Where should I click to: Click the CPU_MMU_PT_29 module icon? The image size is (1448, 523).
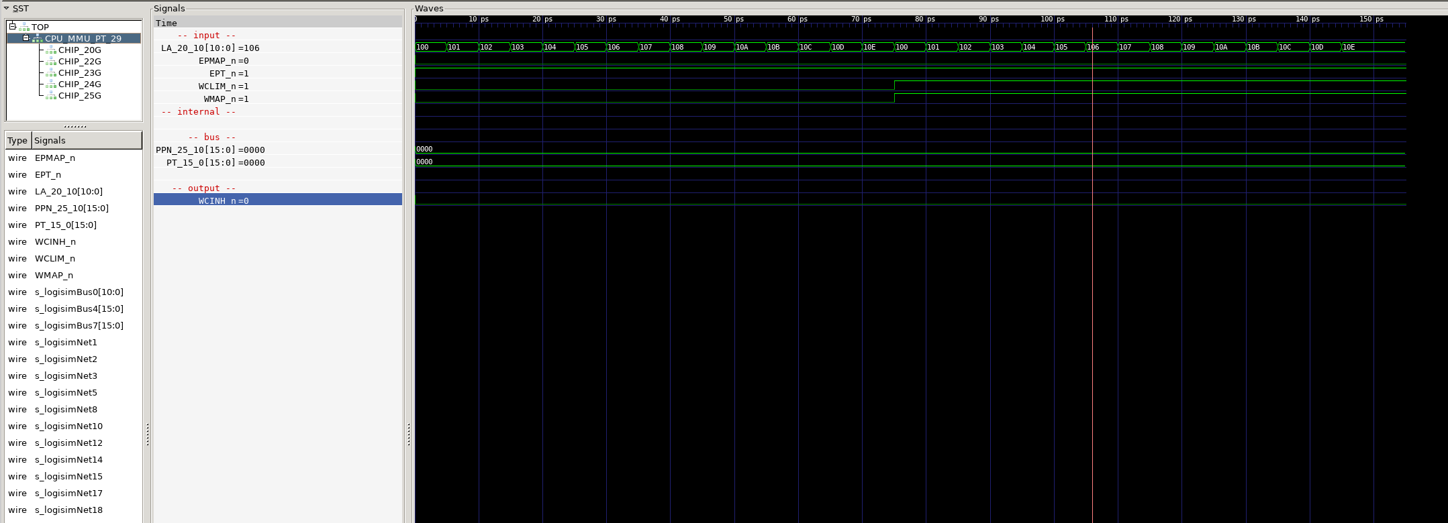click(x=38, y=39)
